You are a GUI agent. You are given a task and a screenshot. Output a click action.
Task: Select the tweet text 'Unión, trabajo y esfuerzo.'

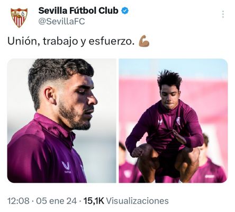(x=70, y=41)
